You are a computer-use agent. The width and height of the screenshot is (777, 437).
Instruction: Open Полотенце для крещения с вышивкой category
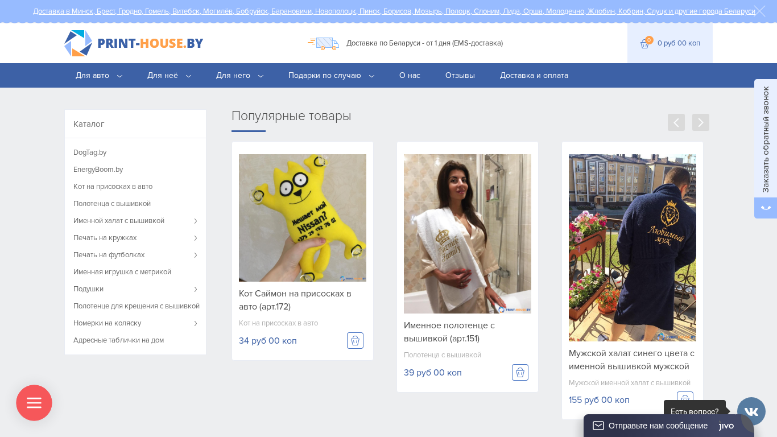(137, 306)
